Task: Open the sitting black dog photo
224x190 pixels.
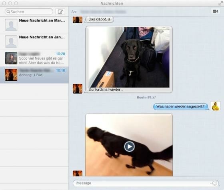Action: click(x=129, y=57)
